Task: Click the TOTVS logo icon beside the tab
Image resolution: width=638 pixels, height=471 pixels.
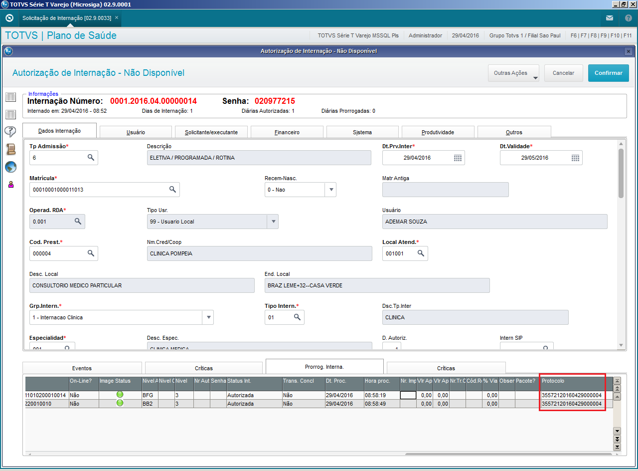Action: pos(9,18)
